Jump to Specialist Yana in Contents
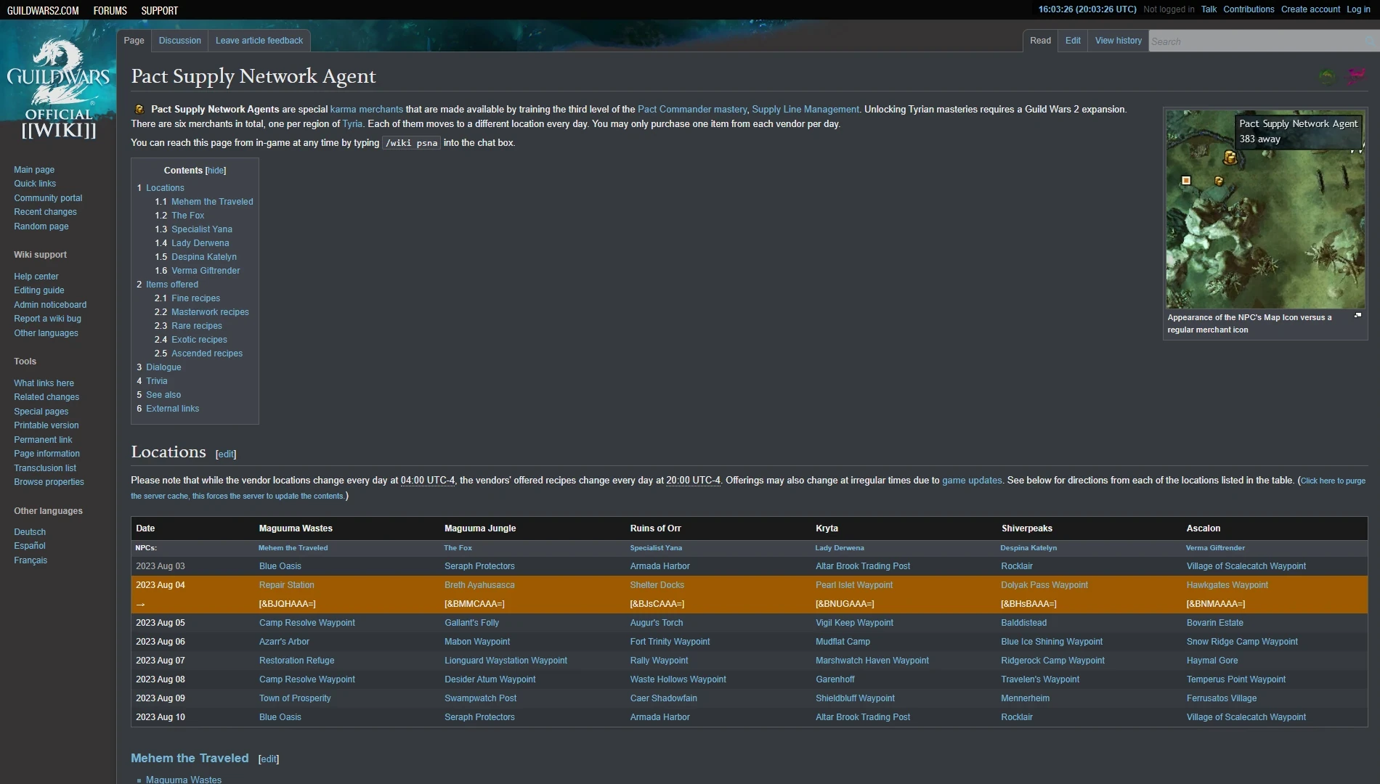Viewport: 1380px width, 784px height. [x=202, y=229]
